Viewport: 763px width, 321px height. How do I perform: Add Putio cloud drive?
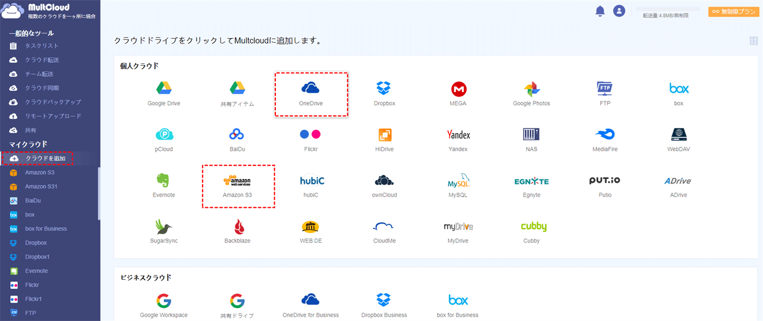pyautogui.click(x=605, y=185)
